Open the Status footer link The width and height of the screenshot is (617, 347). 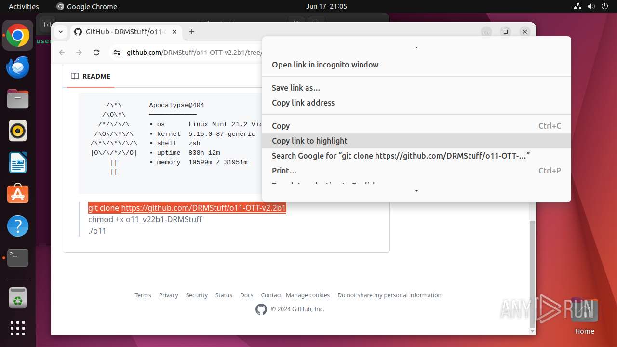pos(224,295)
